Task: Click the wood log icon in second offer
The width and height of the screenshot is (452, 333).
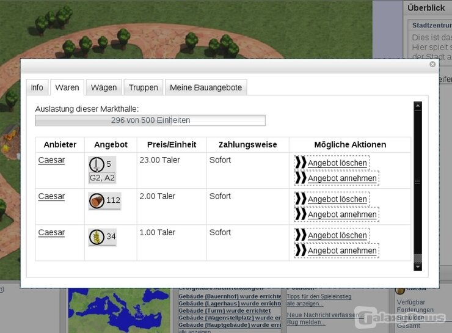Action: coord(97,200)
